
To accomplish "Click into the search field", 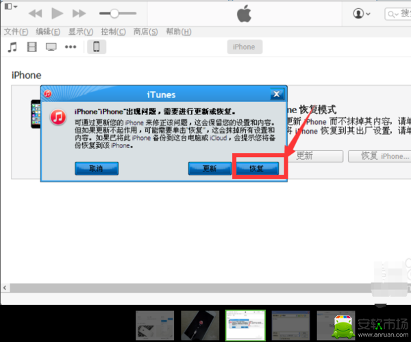I will coord(397,14).
